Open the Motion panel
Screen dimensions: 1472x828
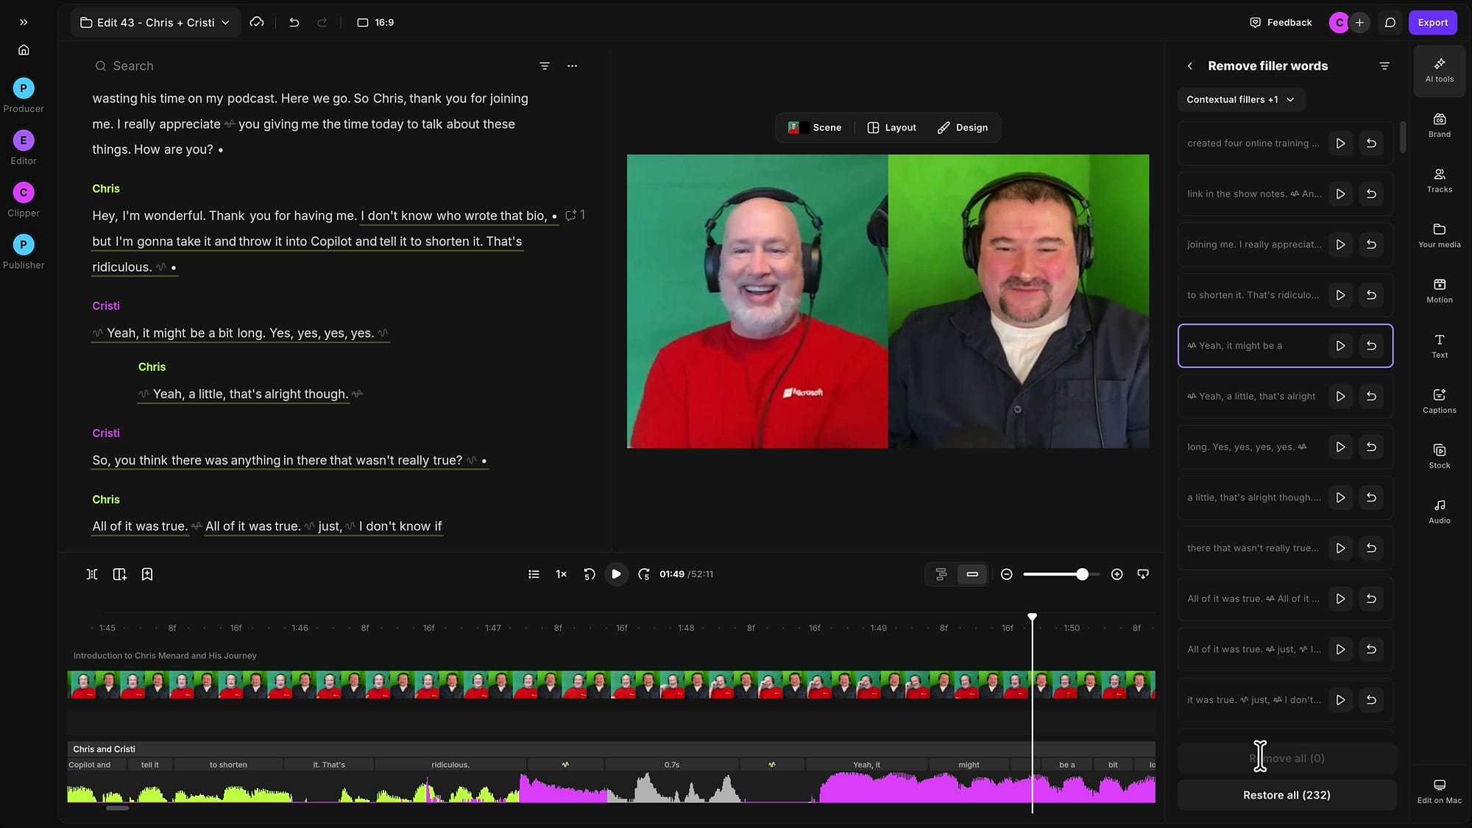tap(1439, 291)
